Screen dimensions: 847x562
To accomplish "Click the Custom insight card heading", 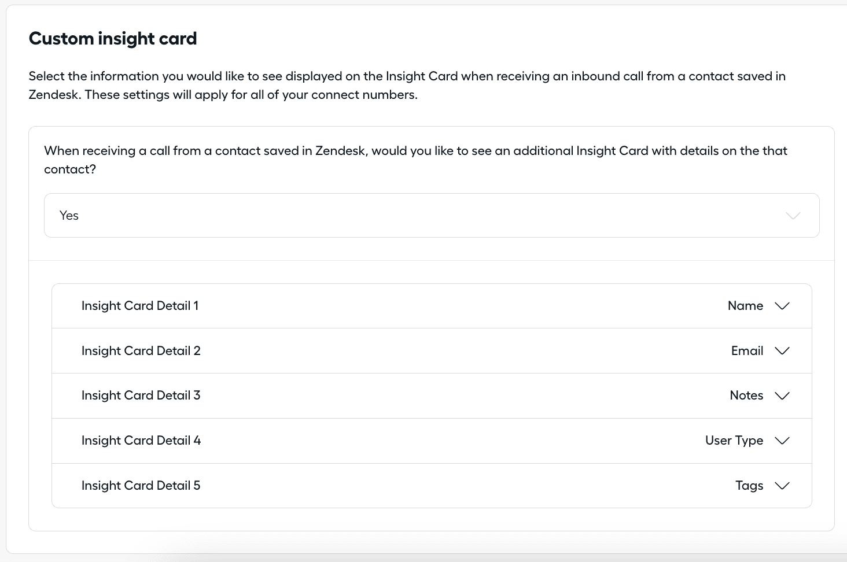I will tap(113, 39).
